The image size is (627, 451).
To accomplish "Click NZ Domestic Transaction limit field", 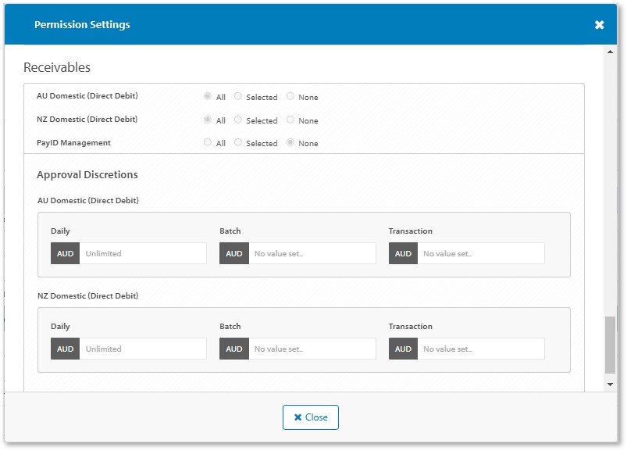I will point(480,349).
